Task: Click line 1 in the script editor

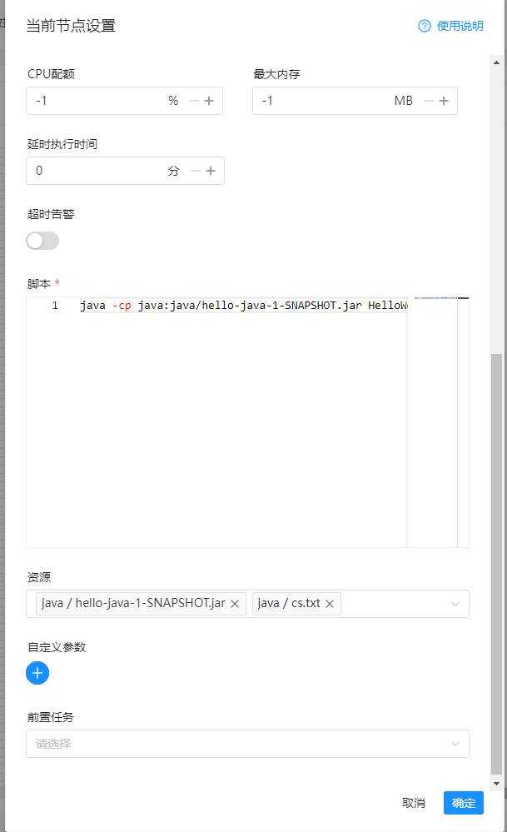Action: click(x=241, y=306)
